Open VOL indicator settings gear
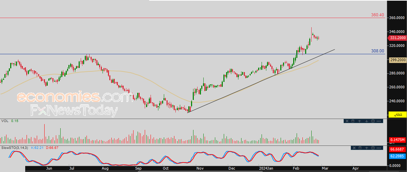This screenshot has height=172, width=407. (373, 121)
